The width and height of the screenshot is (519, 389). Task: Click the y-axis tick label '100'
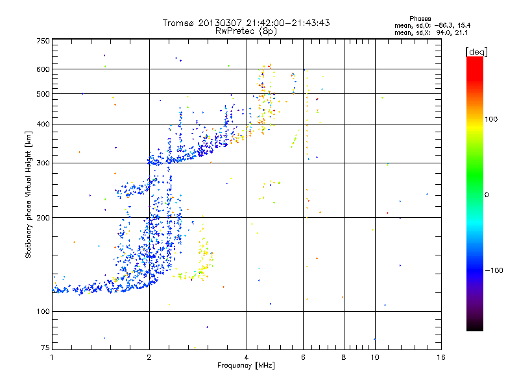point(43,312)
